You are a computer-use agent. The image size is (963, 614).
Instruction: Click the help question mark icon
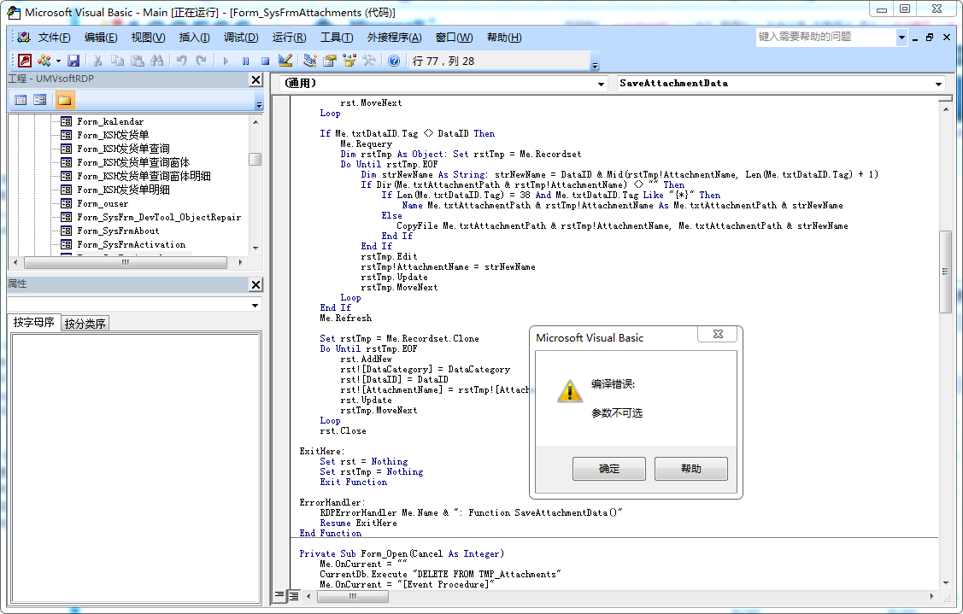[x=394, y=61]
